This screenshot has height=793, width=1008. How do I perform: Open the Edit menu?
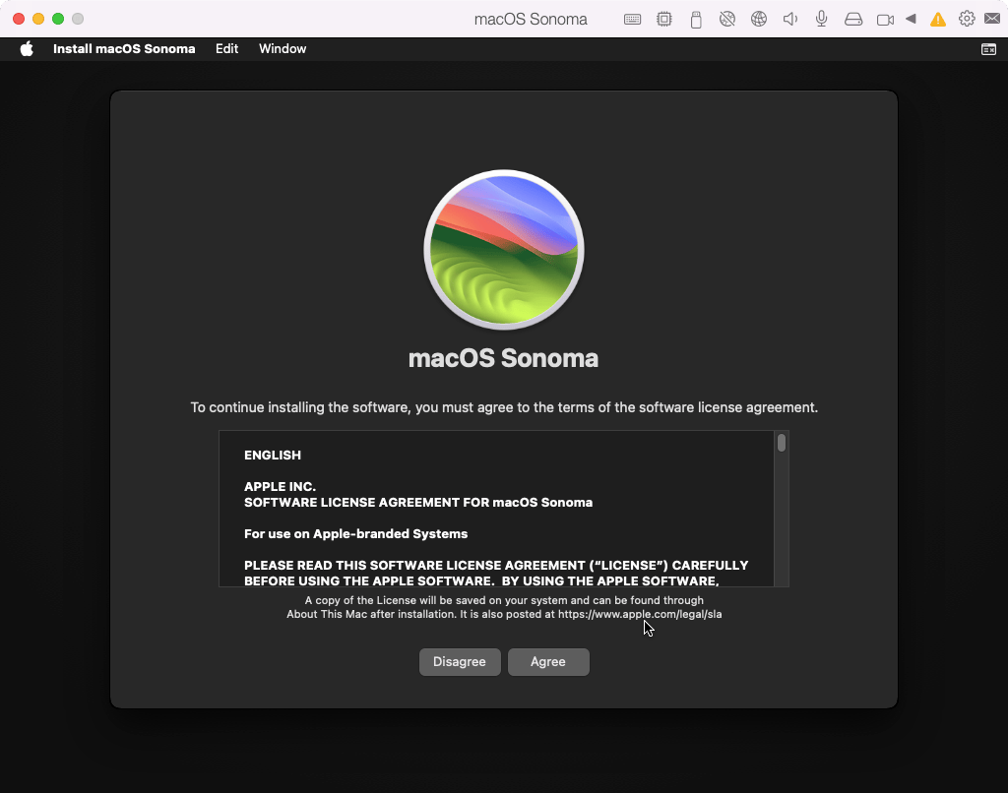[226, 49]
